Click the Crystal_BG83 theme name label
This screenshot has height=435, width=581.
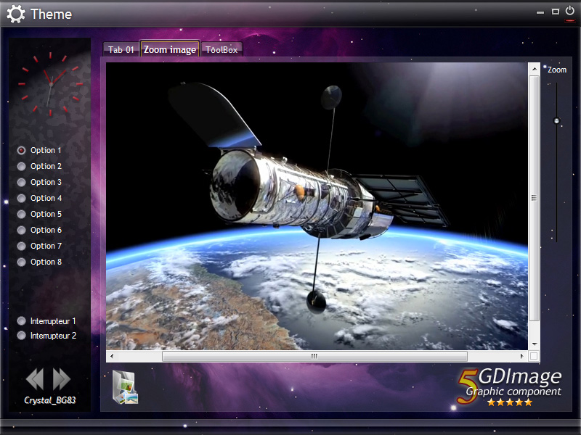coord(49,400)
